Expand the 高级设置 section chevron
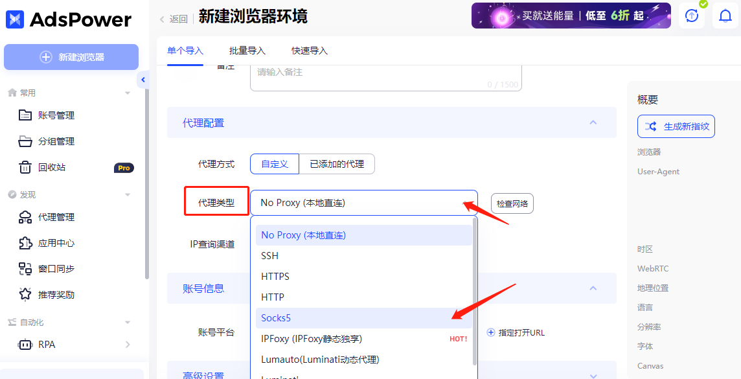Screen dimensions: 741x379 (593, 375)
